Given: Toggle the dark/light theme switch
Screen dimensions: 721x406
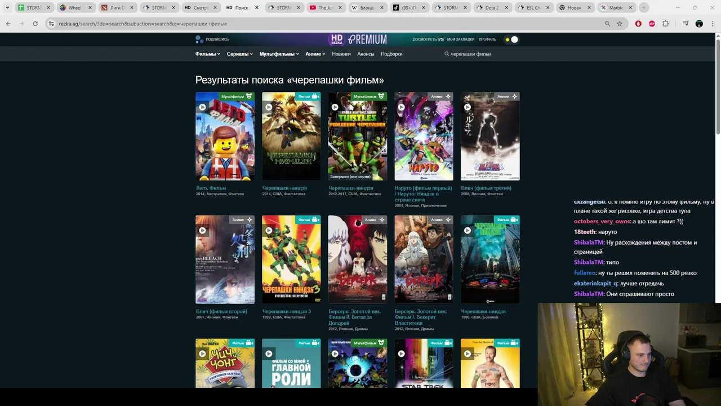Looking at the screenshot, I should [511, 39].
